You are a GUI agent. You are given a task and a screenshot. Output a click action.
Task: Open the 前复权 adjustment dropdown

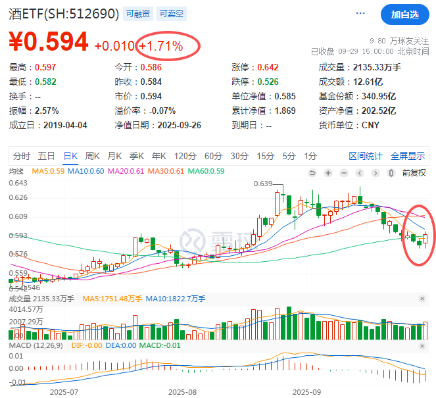[414, 172]
